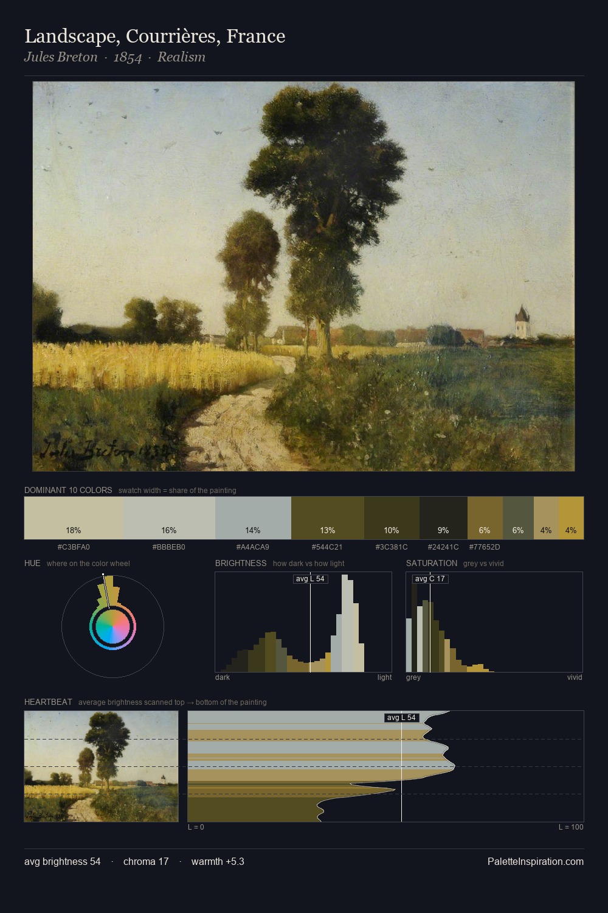Viewport: 608px width, 913px height.
Task: Click the #24241C hex label
Action: (x=443, y=547)
